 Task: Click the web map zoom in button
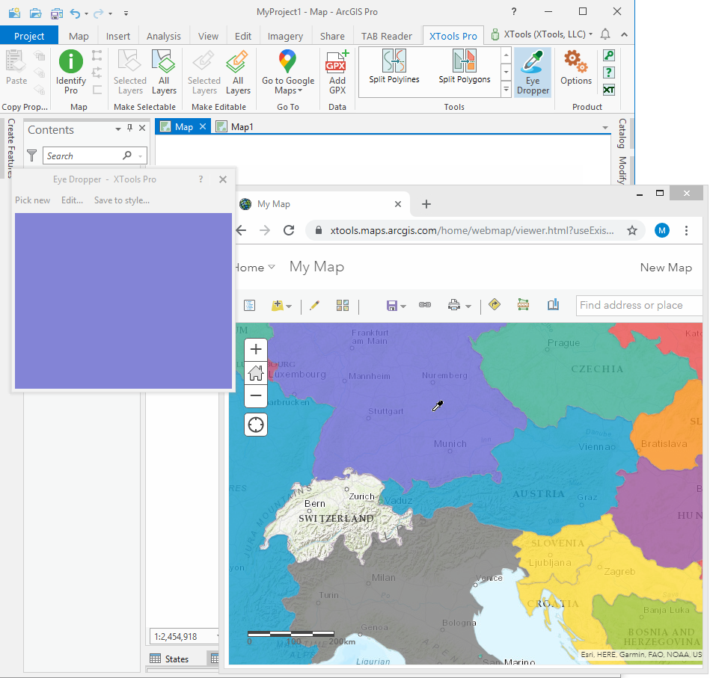tap(256, 349)
